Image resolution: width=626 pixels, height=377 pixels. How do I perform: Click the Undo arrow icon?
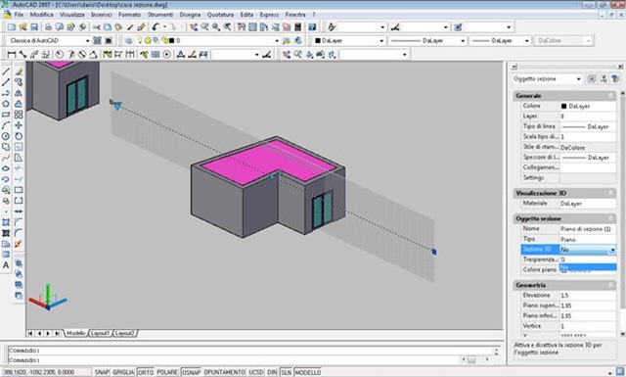pos(155,27)
